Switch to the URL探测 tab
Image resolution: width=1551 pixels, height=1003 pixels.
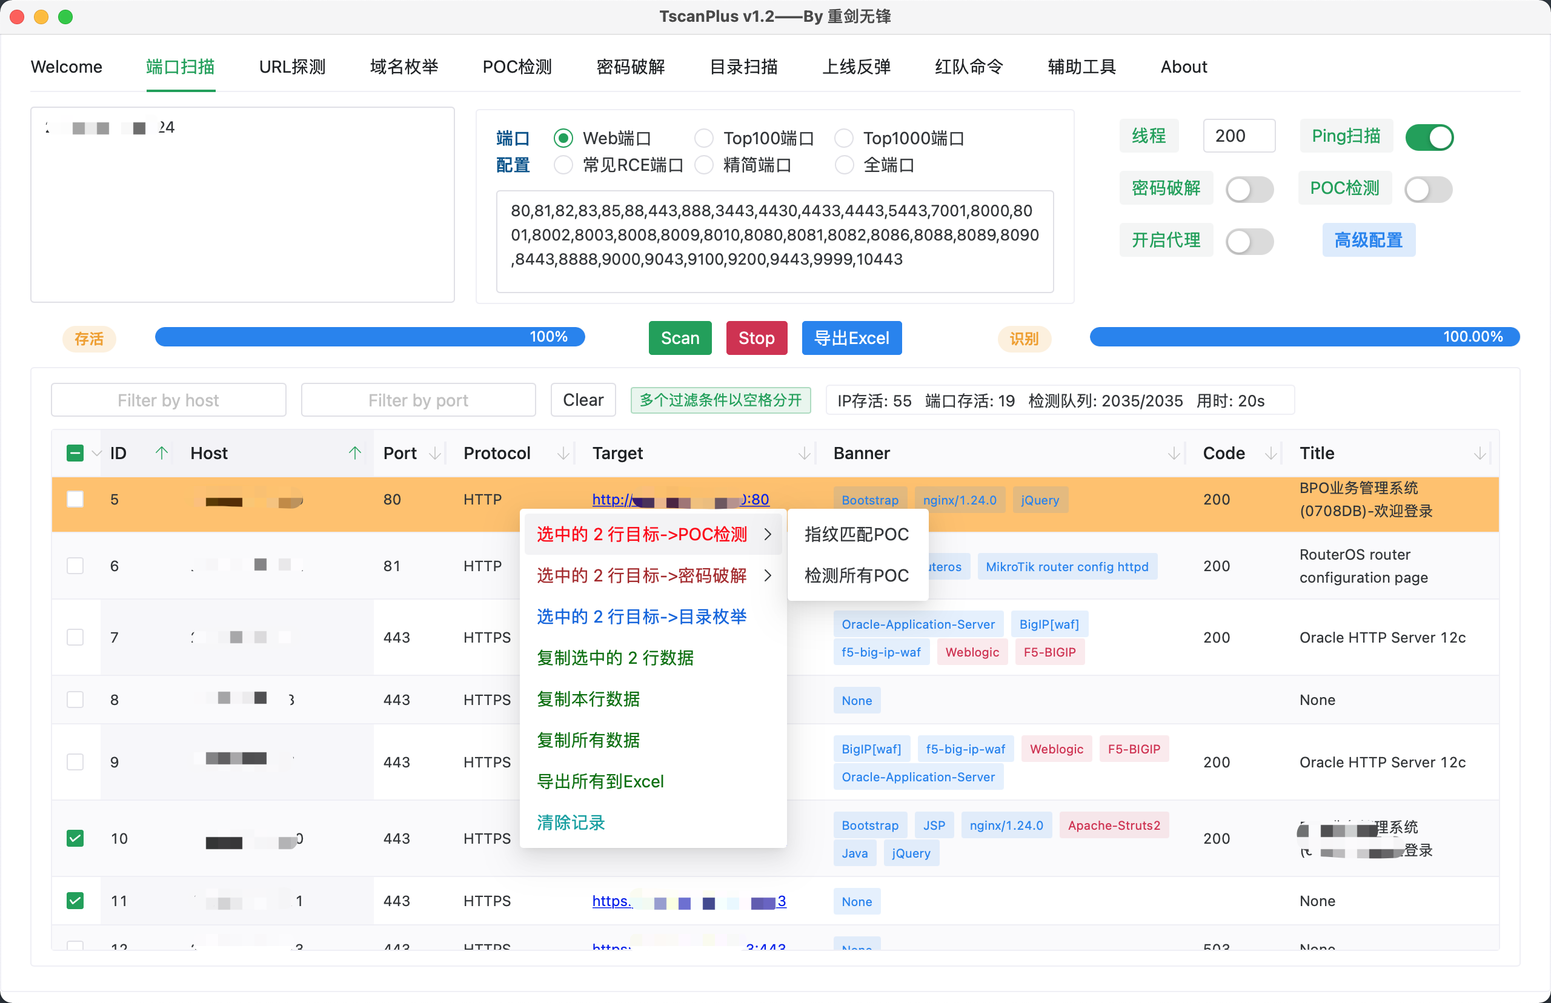pos(292,67)
